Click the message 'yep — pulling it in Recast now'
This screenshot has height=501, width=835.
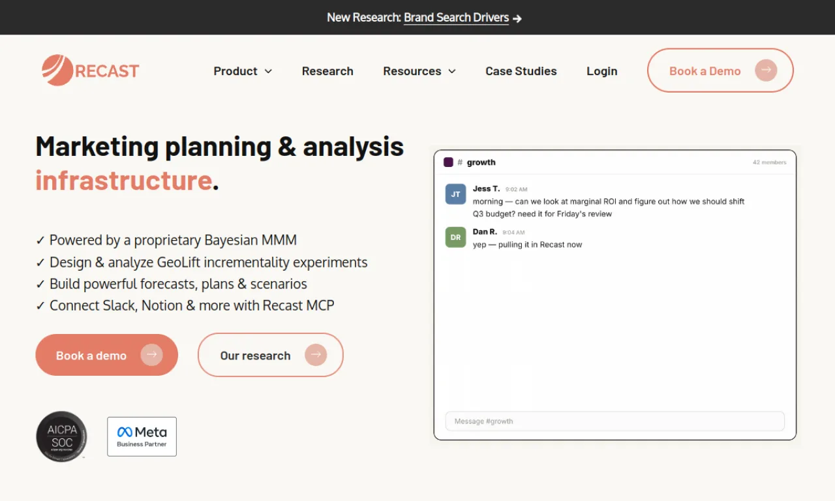(527, 245)
